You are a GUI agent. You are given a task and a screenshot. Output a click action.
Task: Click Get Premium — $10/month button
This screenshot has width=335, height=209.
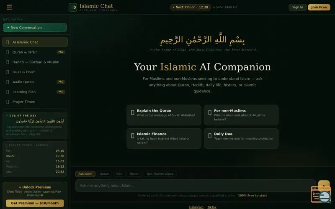35,203
